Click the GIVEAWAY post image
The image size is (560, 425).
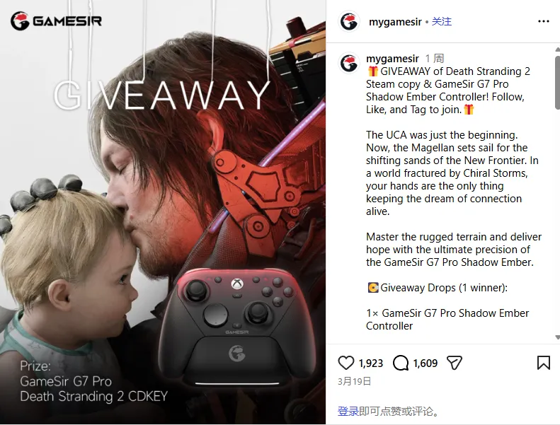[163, 212]
